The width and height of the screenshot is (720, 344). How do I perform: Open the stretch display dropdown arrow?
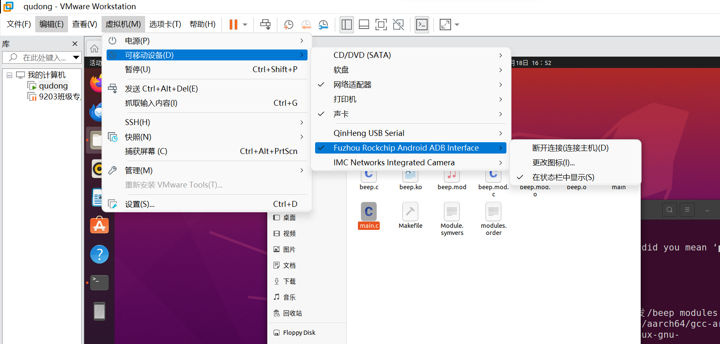point(457,25)
